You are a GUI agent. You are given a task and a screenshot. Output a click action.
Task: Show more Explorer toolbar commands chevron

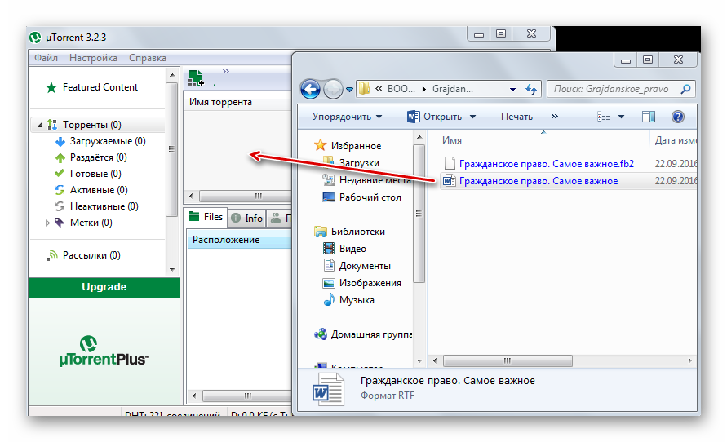[555, 117]
